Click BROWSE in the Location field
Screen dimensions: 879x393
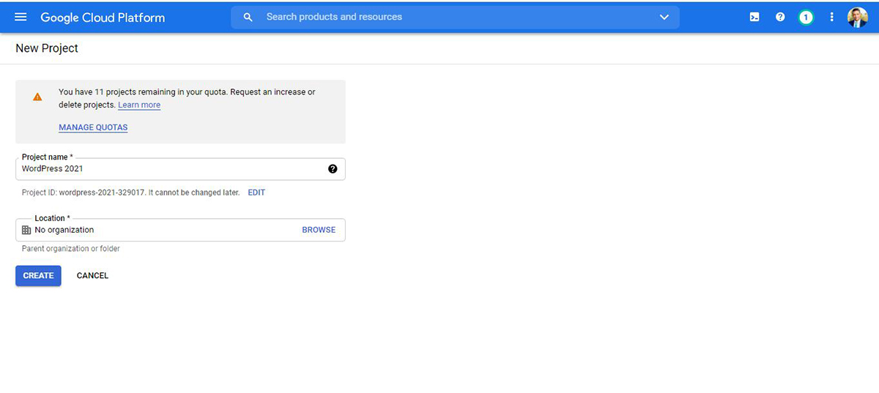319,230
